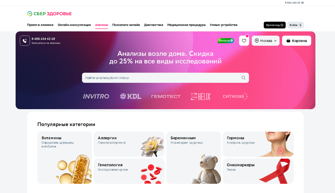The height and width of the screenshot is (193, 335).
Task: Select the KDL lab logo
Action: point(131,96)
